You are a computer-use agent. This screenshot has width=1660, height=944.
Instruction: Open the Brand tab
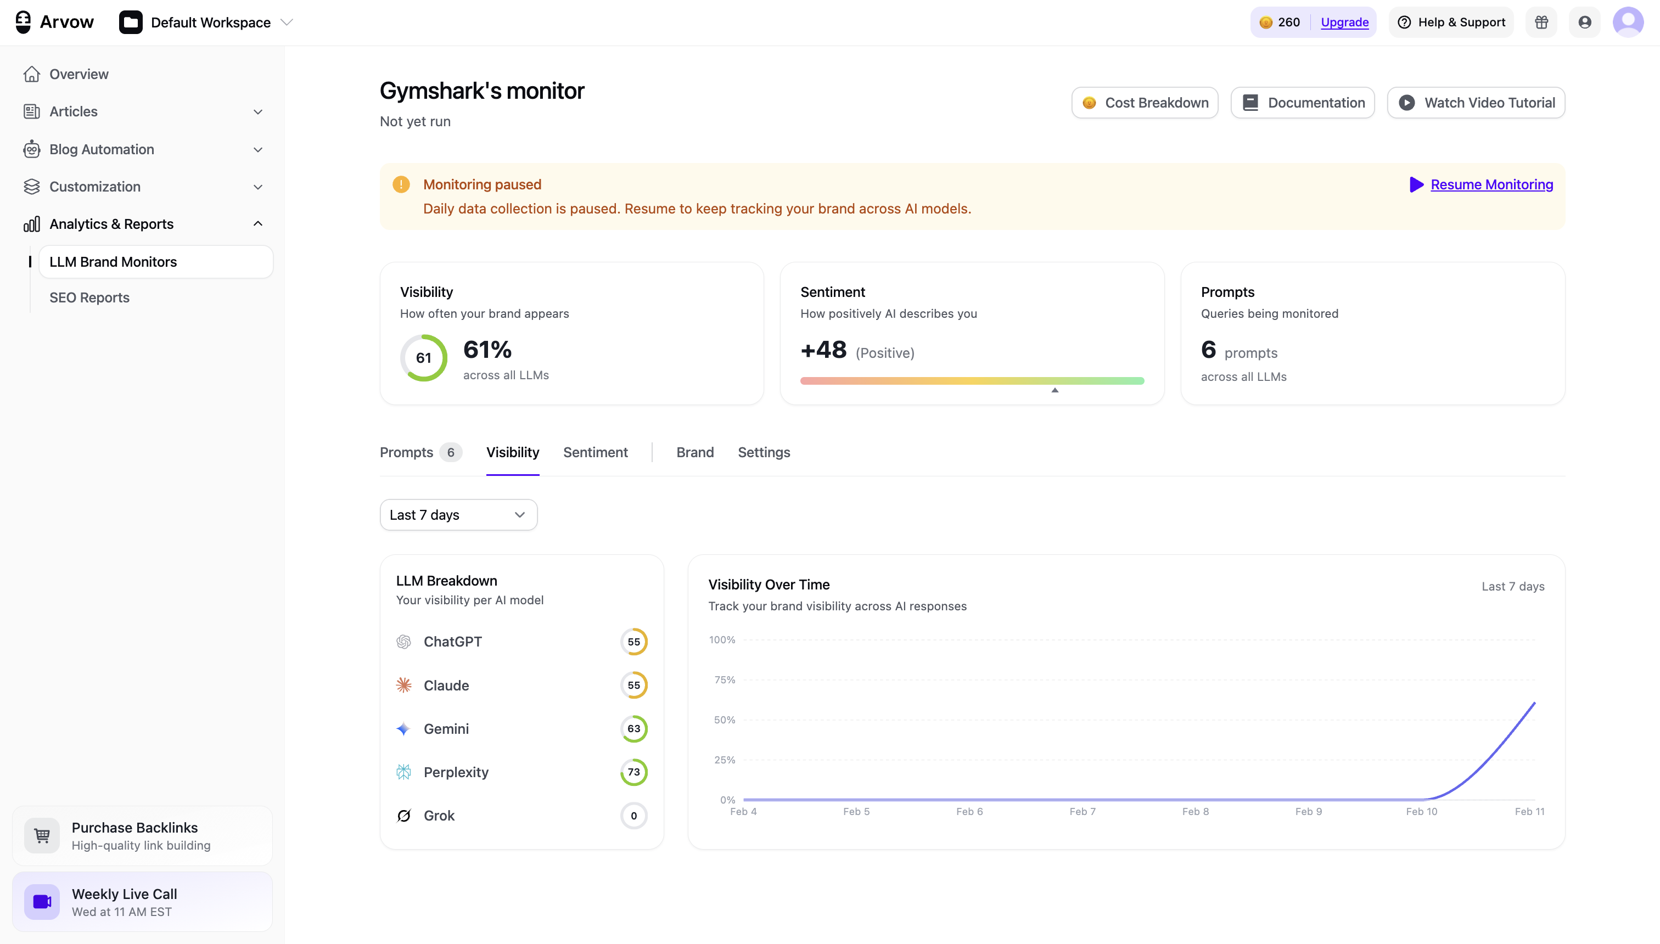pos(694,452)
